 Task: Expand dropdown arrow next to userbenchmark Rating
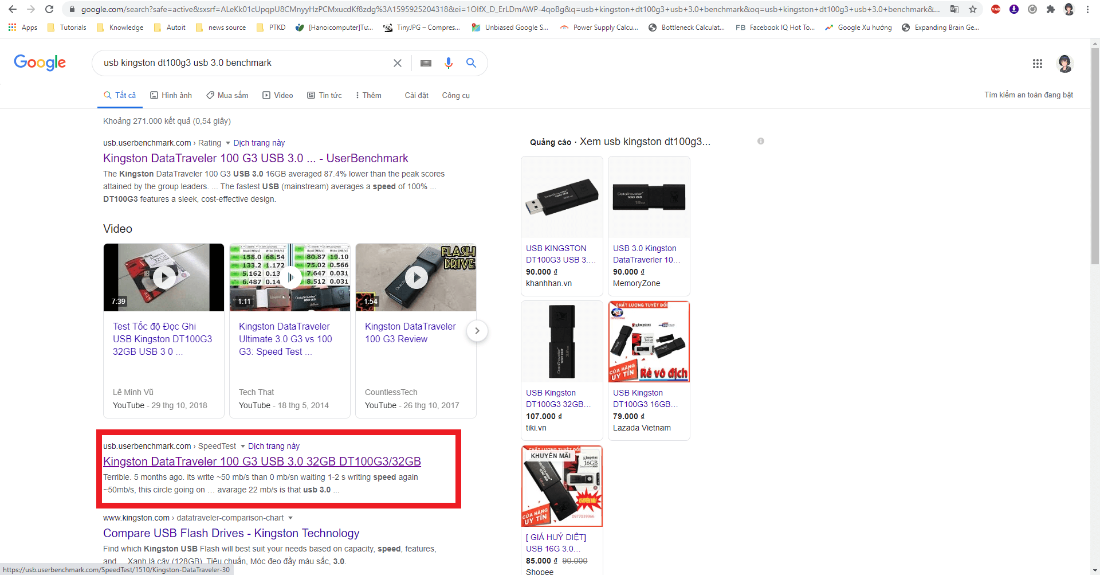228,143
